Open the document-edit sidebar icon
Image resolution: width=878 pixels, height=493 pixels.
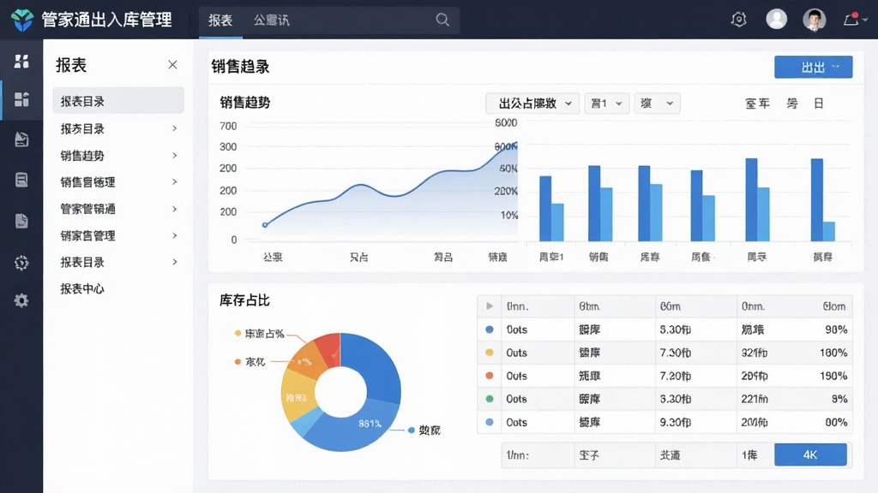tap(21, 140)
